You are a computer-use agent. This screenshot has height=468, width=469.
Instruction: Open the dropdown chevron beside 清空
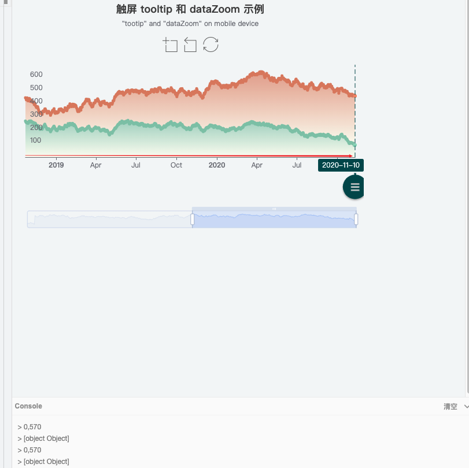click(466, 406)
